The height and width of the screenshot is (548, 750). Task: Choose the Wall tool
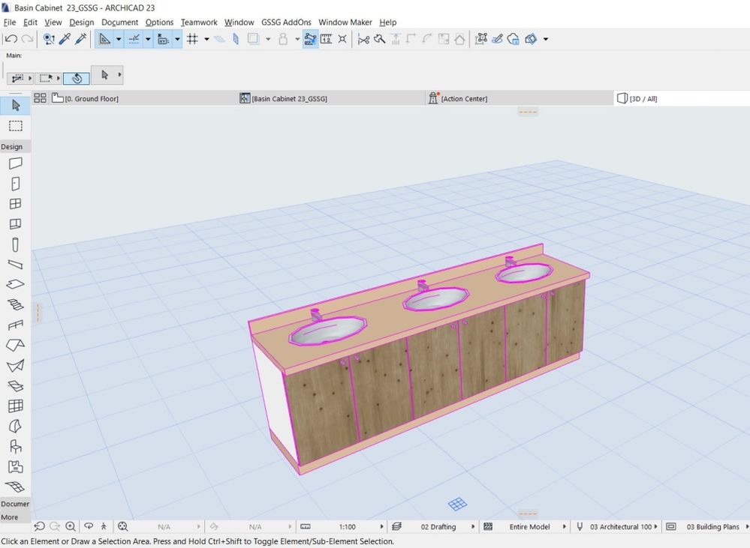click(16, 163)
